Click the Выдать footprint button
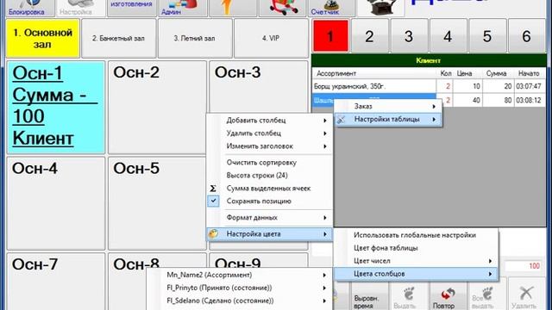Viewport: 552px width, 310px height. (408, 297)
